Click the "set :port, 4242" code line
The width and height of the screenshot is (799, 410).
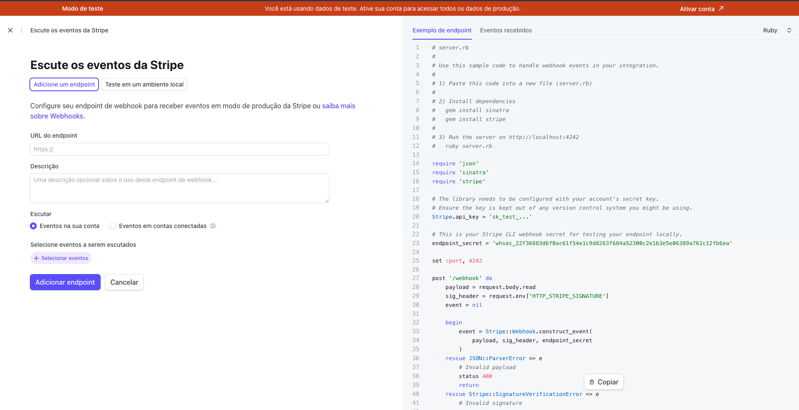pyautogui.click(x=457, y=261)
